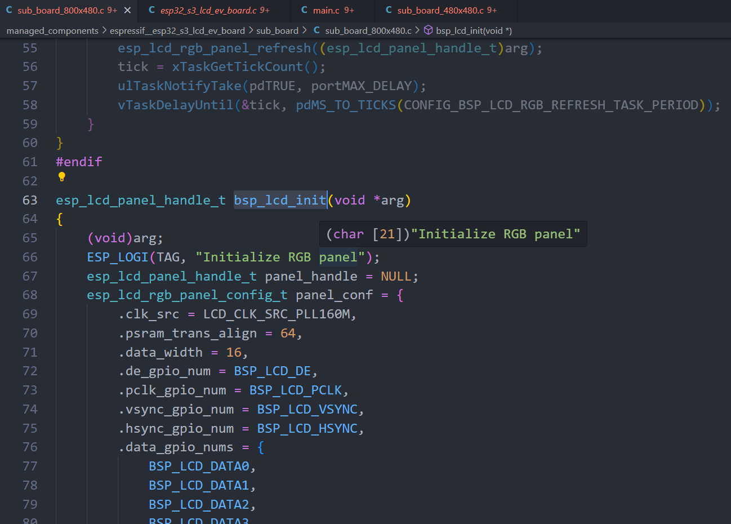Click C file icon in breadcrumb
Screen dimensions: 731x524
point(317,30)
